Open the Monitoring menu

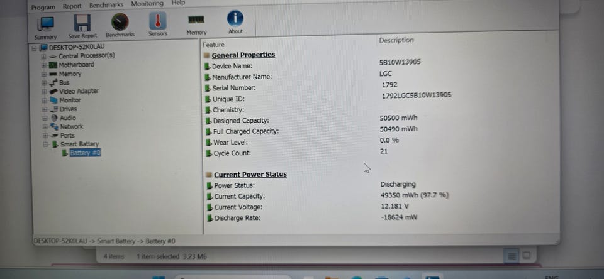(147, 4)
